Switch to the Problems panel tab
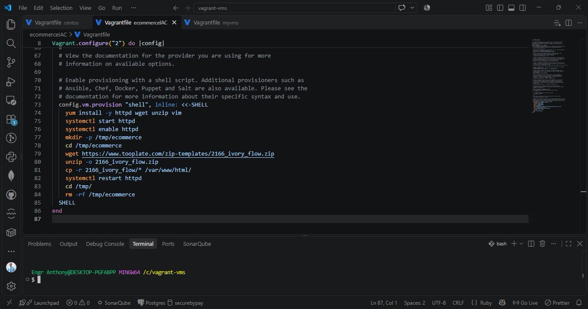The width and height of the screenshot is (588, 309). [x=39, y=243]
